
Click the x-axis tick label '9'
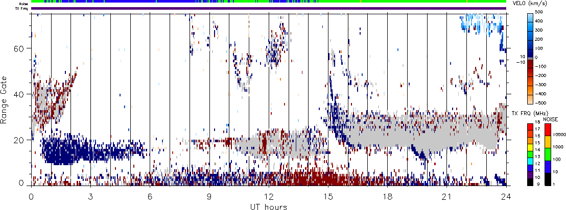(x=209, y=197)
